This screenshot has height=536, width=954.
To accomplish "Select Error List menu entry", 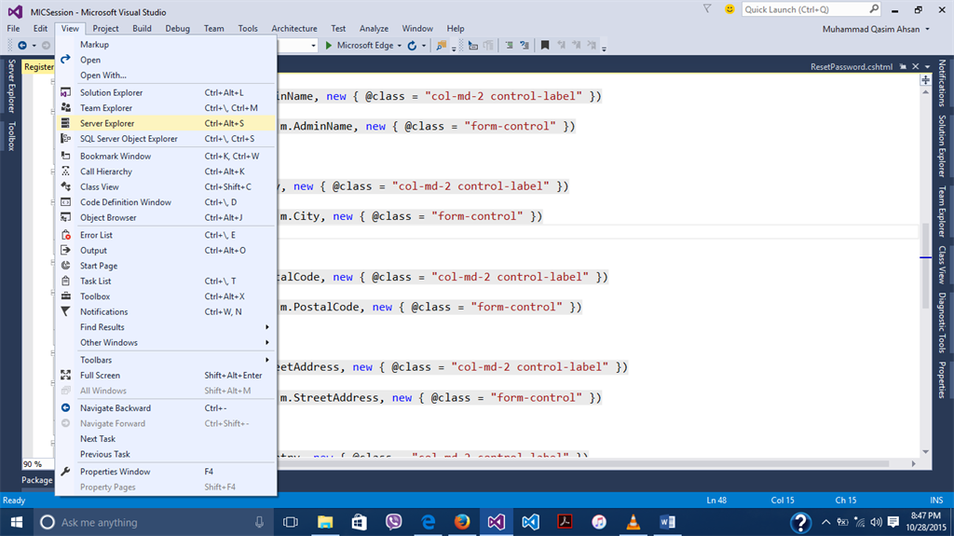I will pyautogui.click(x=96, y=235).
